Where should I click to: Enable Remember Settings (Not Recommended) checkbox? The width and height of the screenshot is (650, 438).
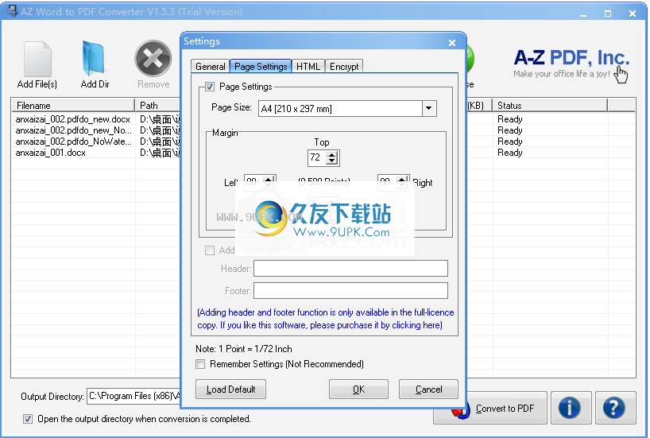click(200, 364)
